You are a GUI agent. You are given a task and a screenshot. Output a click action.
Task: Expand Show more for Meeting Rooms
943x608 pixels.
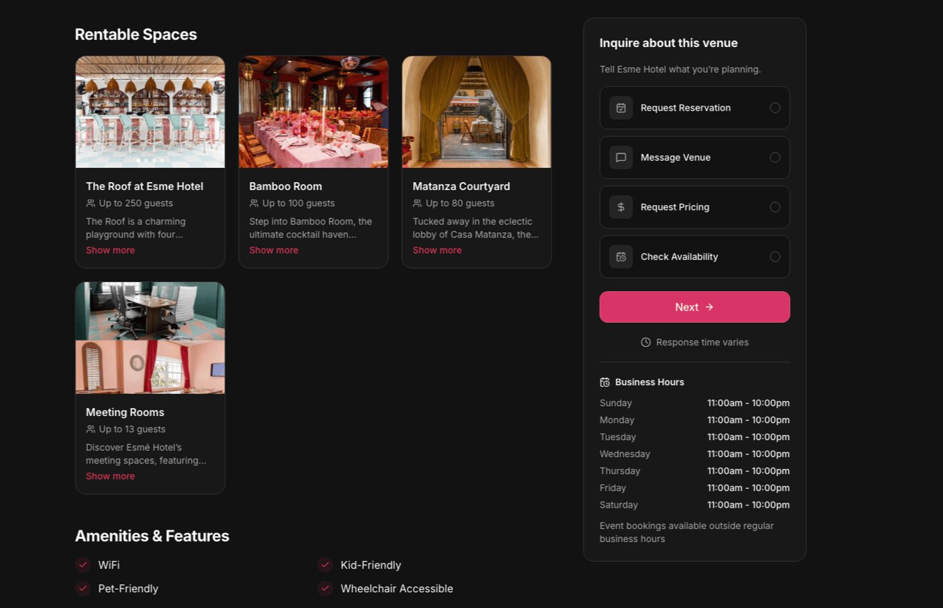click(x=110, y=476)
